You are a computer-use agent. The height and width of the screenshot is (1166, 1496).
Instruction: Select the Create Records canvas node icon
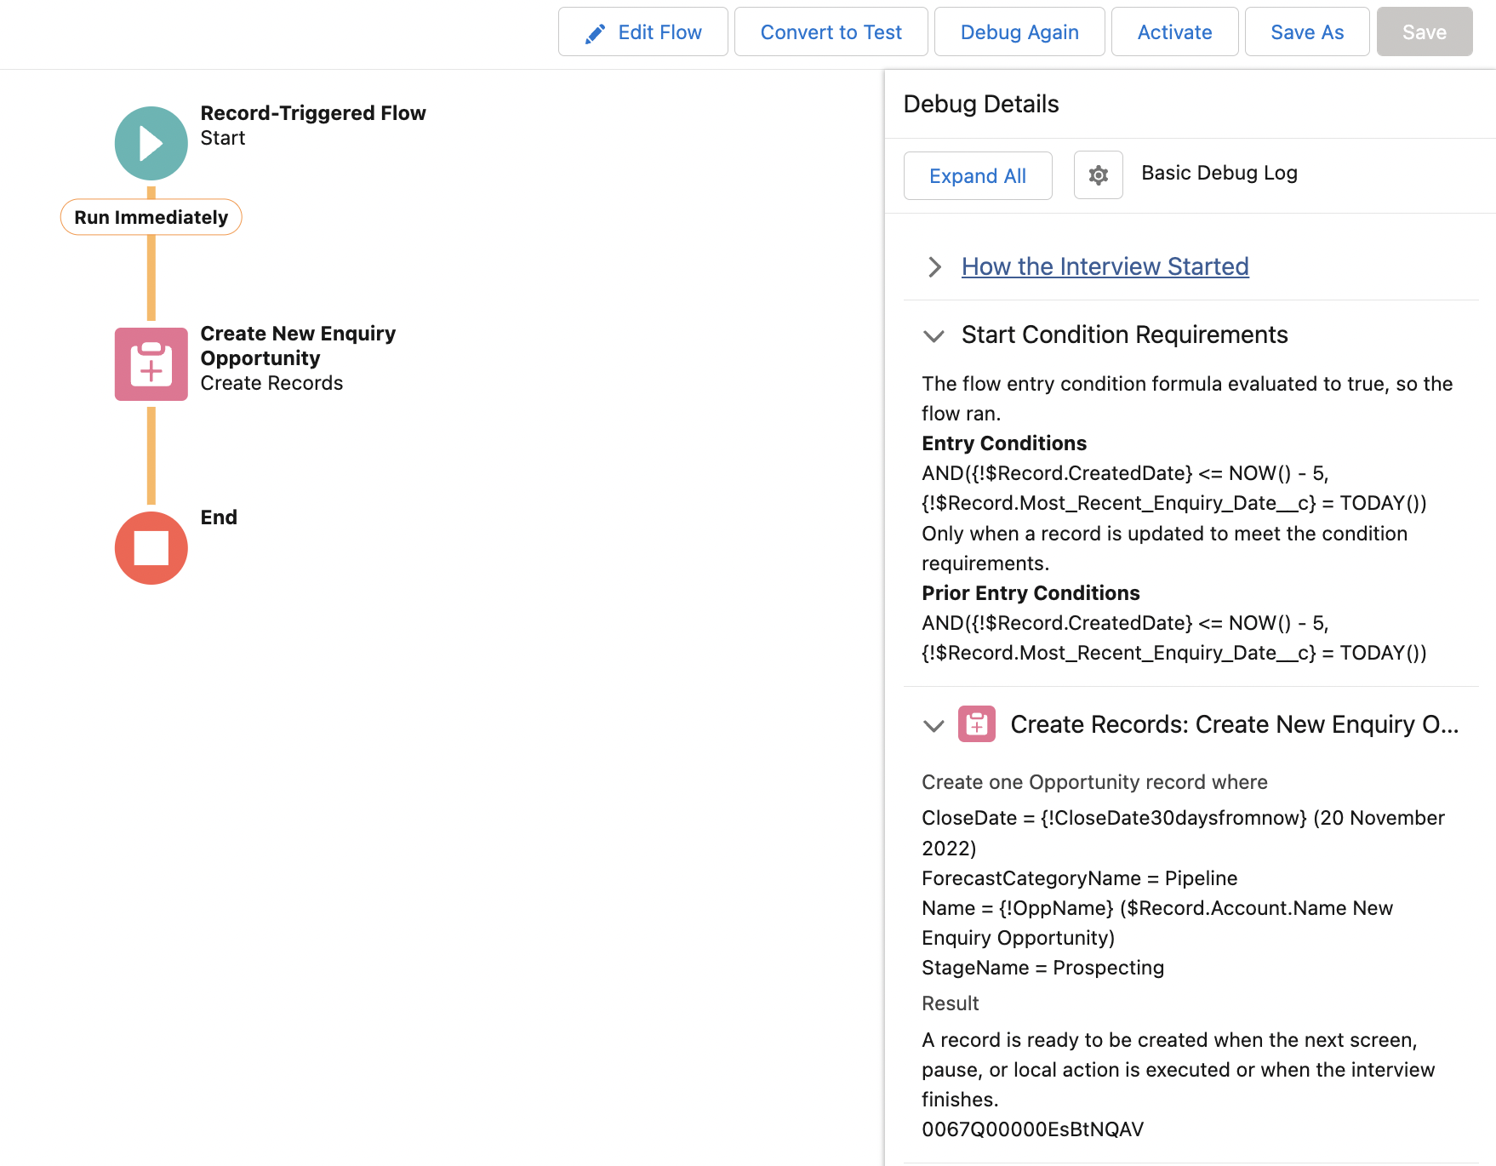151,364
